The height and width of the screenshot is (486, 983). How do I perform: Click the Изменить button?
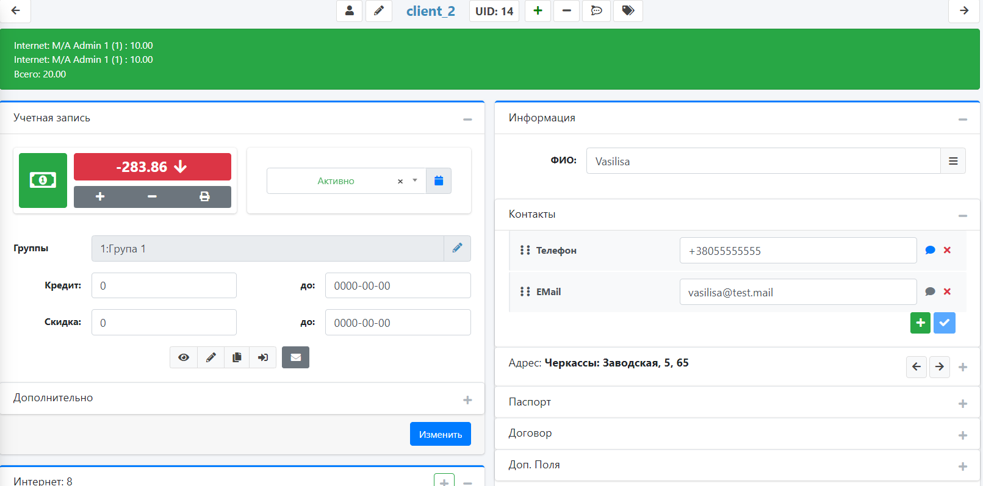(x=440, y=434)
